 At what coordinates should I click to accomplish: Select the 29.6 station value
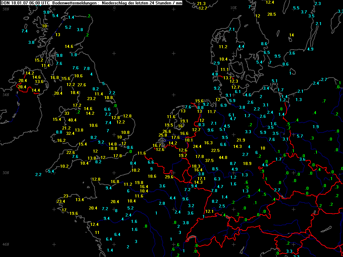pyautogui.click(x=169, y=177)
